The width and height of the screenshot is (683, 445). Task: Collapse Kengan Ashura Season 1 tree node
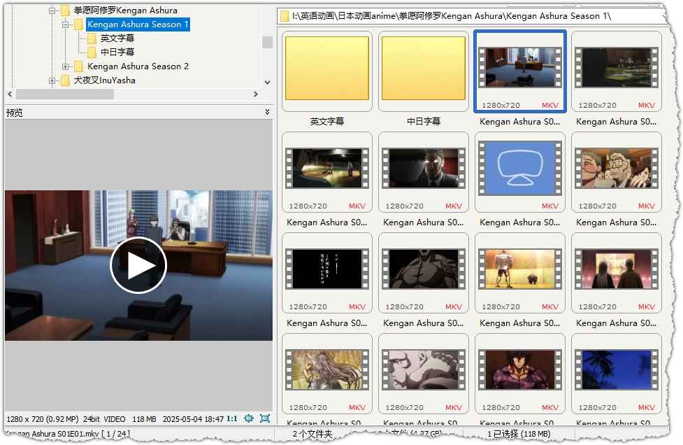[x=66, y=24]
